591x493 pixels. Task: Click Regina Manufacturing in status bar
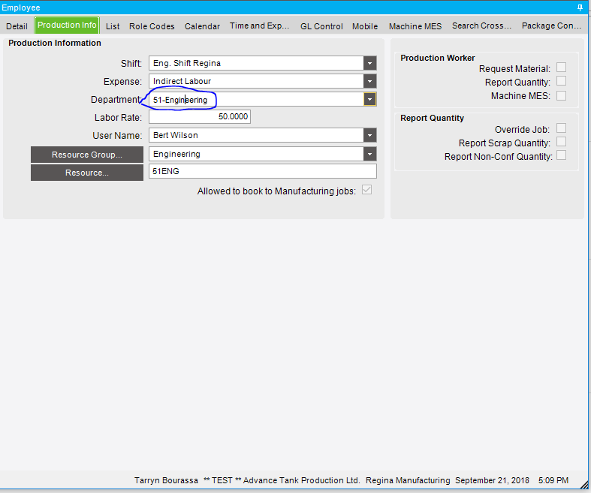408,480
